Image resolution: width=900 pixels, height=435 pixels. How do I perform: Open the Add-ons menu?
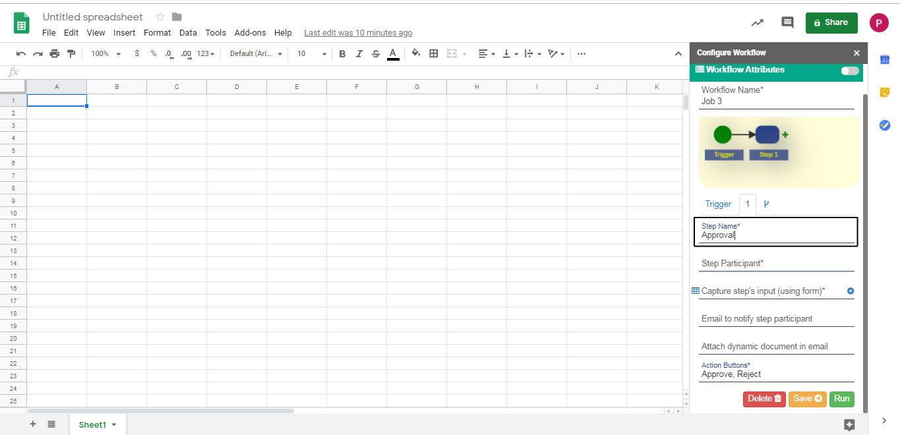[x=251, y=32]
